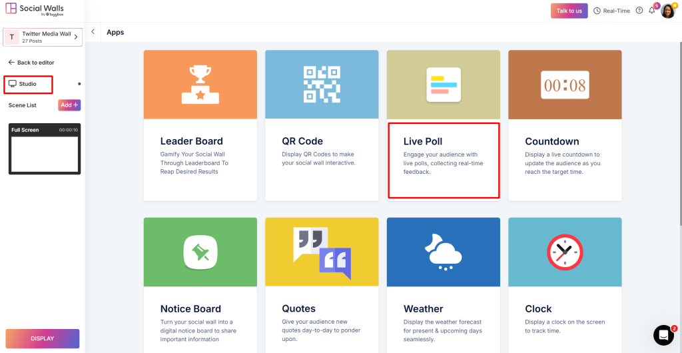This screenshot has height=353, width=682.
Task: Open the user profile avatar menu
Action: pyautogui.click(x=667, y=11)
